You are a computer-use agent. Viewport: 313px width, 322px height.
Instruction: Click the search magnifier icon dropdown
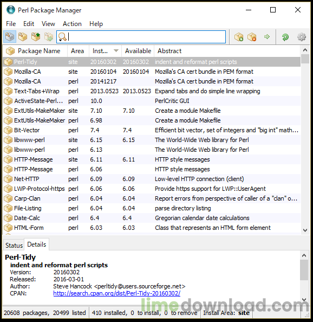tap(62, 37)
